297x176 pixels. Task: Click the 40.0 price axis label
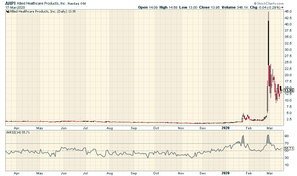pos(288,24)
